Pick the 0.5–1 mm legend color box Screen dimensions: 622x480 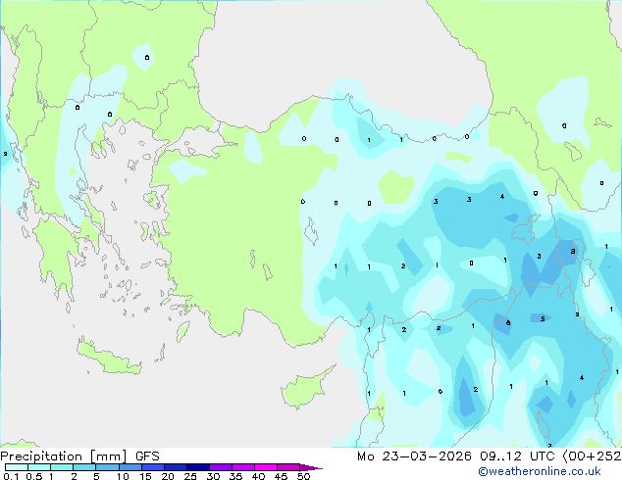[x=39, y=467]
